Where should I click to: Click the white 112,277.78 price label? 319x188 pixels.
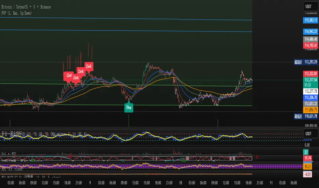tap(310, 91)
